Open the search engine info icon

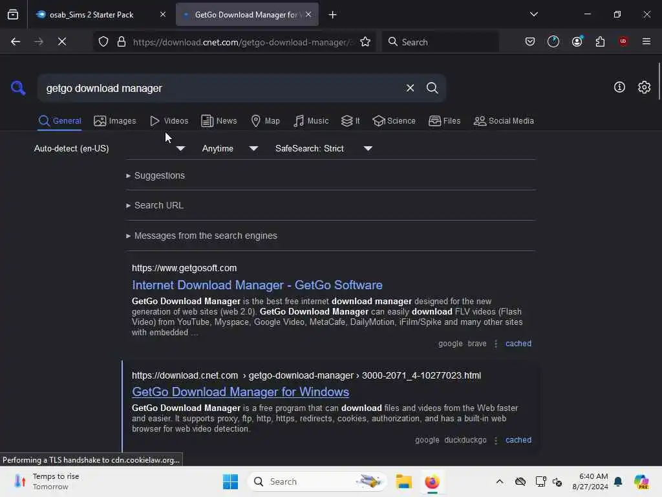[619, 87]
